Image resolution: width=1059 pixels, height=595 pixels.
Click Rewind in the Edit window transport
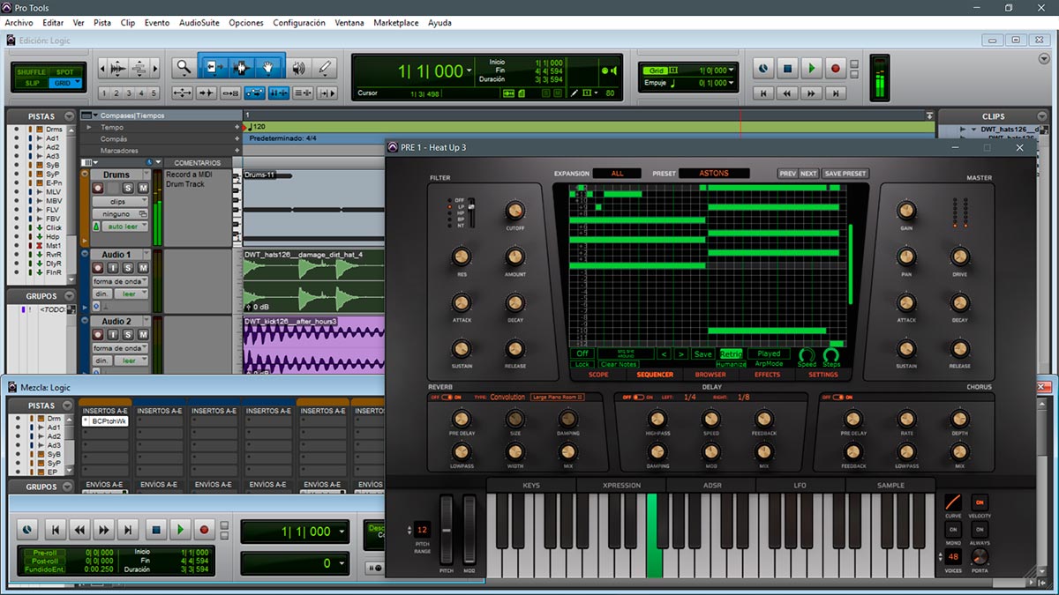coord(787,93)
